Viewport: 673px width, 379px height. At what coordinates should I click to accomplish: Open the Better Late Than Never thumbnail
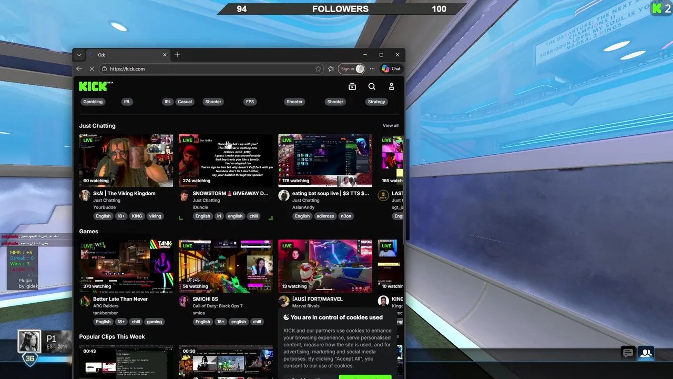click(126, 266)
